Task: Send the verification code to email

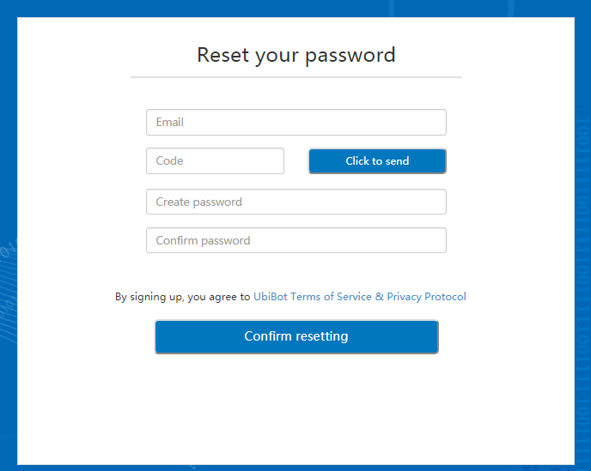Action: (377, 161)
